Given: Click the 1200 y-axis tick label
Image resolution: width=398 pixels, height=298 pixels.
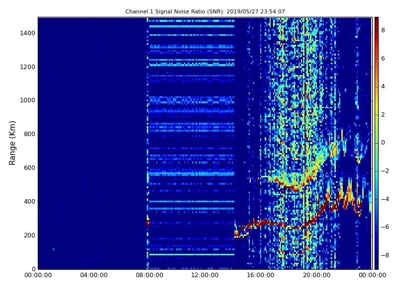Looking at the screenshot, I should pyautogui.click(x=28, y=67).
